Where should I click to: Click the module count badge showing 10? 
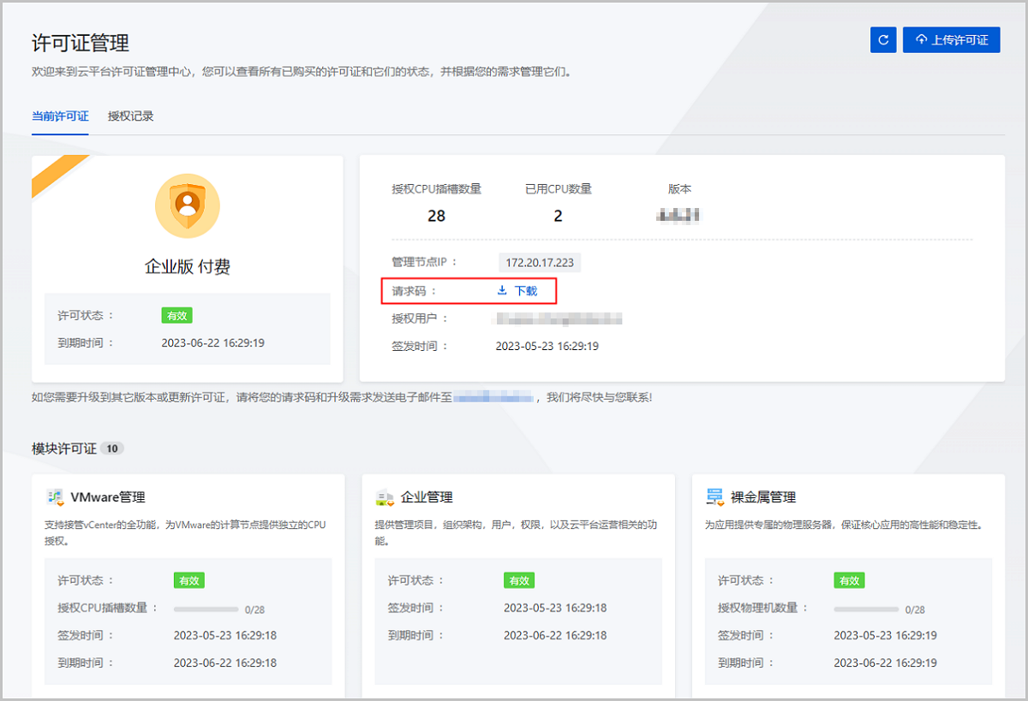pyautogui.click(x=111, y=448)
